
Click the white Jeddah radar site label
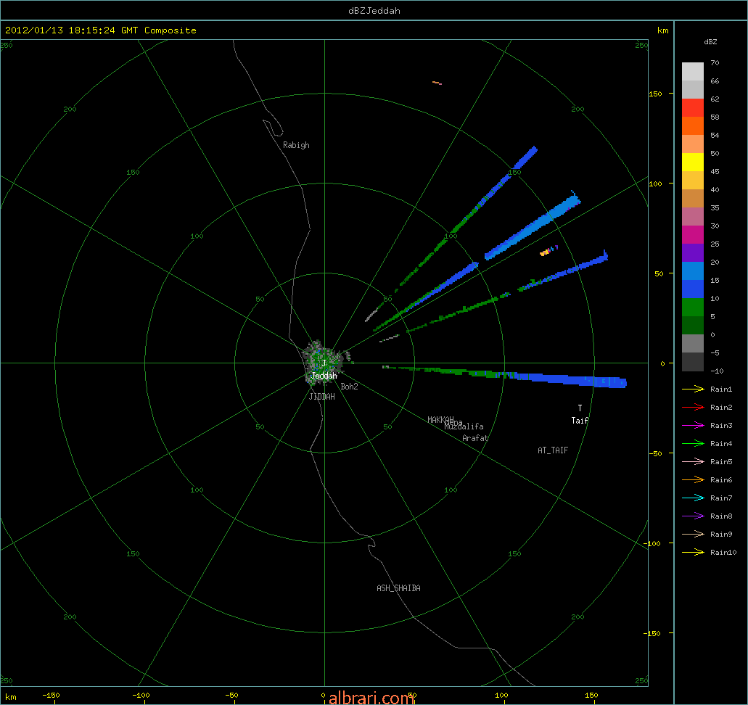pyautogui.click(x=324, y=376)
